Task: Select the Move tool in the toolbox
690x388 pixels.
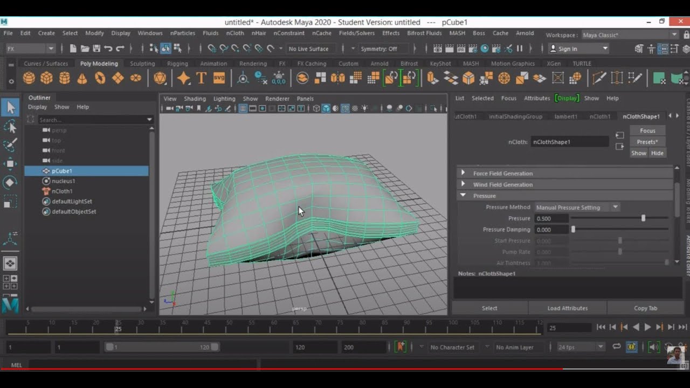Action: coord(10,163)
